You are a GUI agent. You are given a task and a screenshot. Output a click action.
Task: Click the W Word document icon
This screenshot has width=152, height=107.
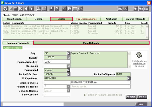click(x=69, y=9)
